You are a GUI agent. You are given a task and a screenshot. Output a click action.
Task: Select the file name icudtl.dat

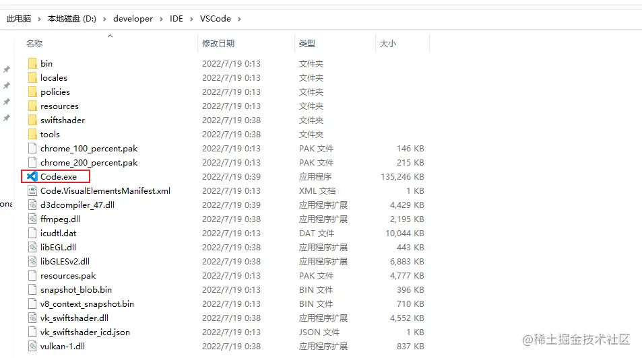click(58, 234)
